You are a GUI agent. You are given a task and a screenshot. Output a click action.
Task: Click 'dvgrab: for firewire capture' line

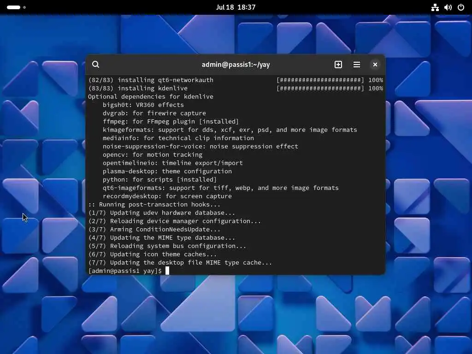point(154,113)
